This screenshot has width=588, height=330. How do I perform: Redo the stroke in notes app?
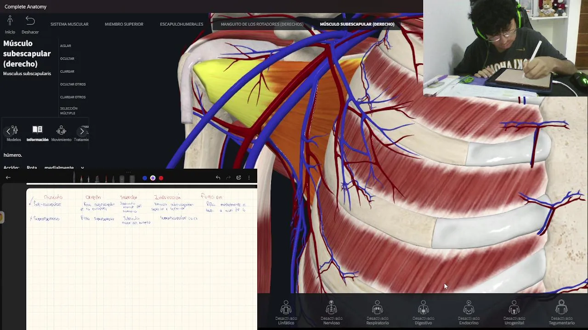(228, 177)
